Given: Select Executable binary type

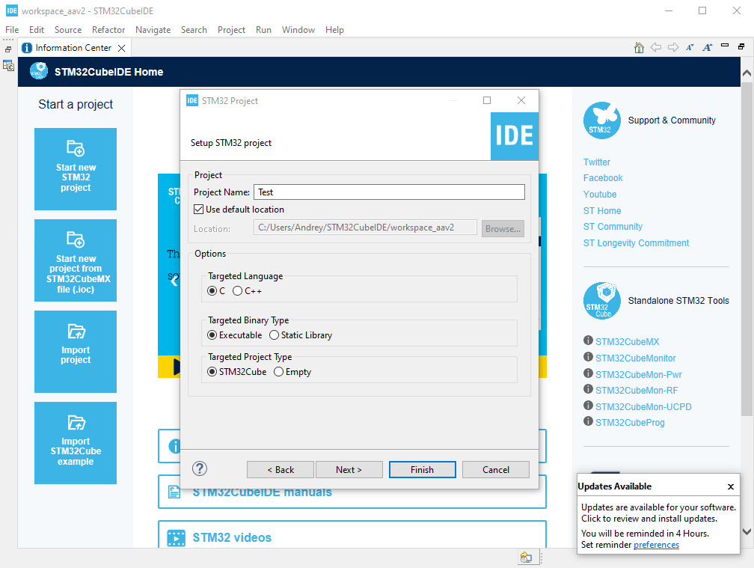Looking at the screenshot, I should 212,335.
